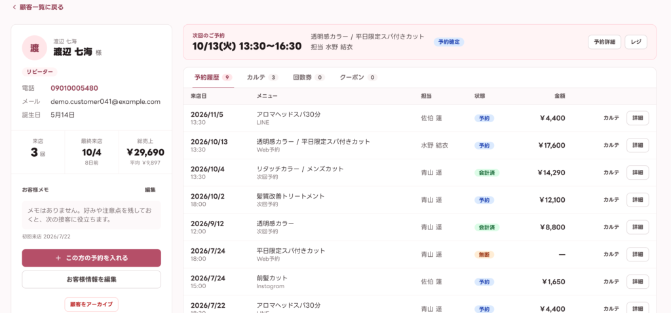The image size is (671, 313).
Task: Click the 無断 status badge
Action: (x=484, y=254)
